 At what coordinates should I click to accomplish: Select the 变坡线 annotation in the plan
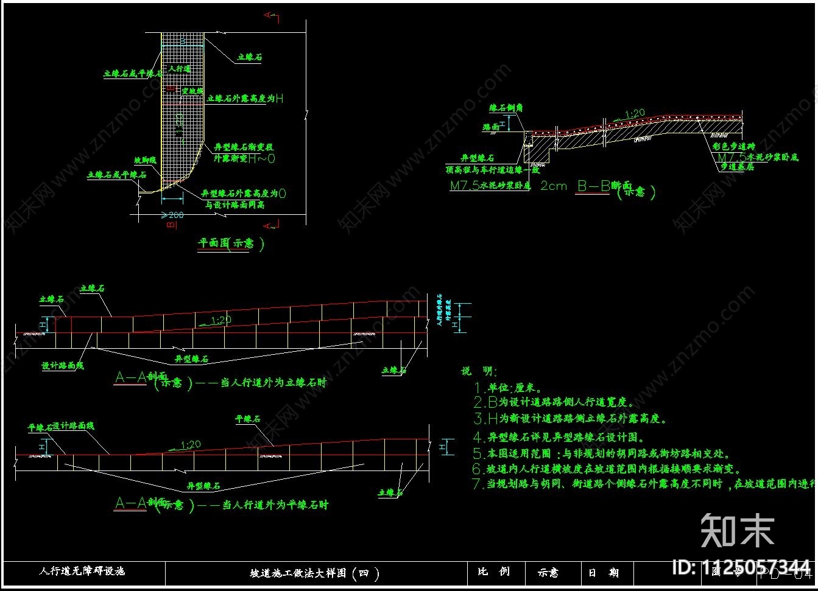[192, 91]
